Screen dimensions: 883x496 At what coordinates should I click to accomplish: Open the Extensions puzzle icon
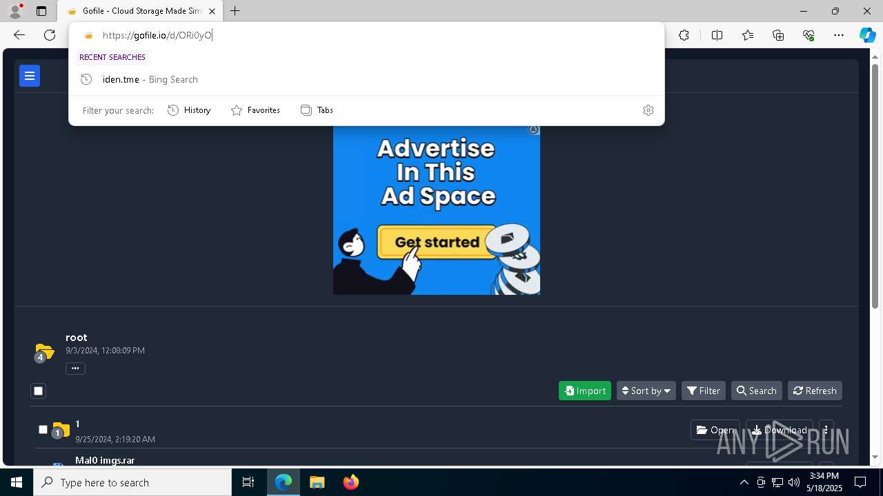click(x=684, y=35)
